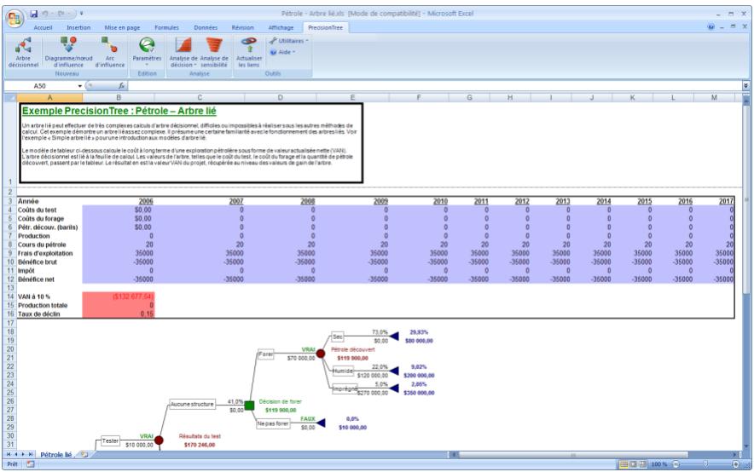Expand the Utilitaires menu
This screenshot has width=754, height=472.
point(289,40)
